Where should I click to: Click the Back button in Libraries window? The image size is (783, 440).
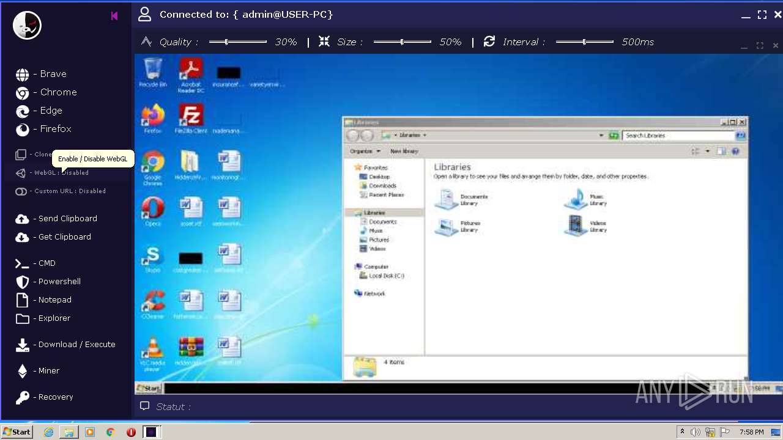(x=353, y=136)
